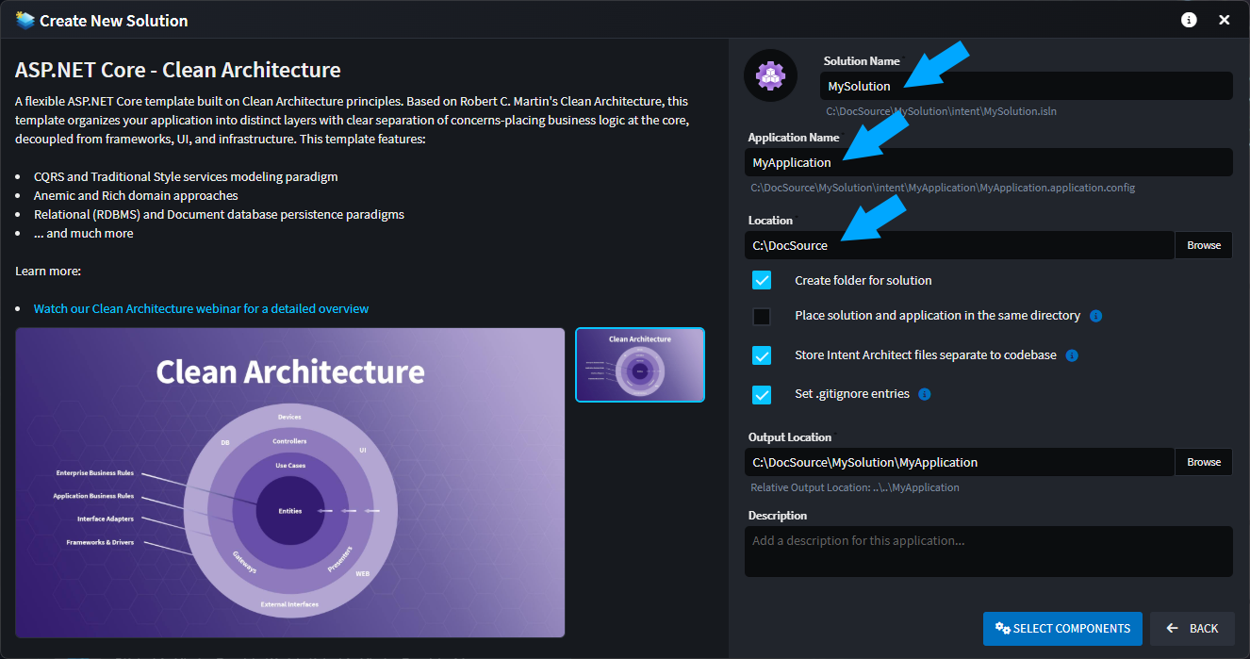Click the 'Relational (RDBMS) and Document database' bullet
This screenshot has height=659, width=1250.
tap(219, 214)
